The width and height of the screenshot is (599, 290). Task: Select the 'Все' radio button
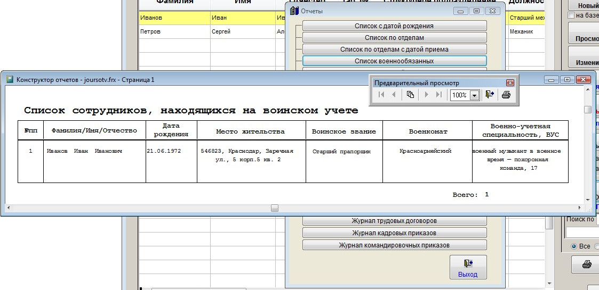coord(574,246)
